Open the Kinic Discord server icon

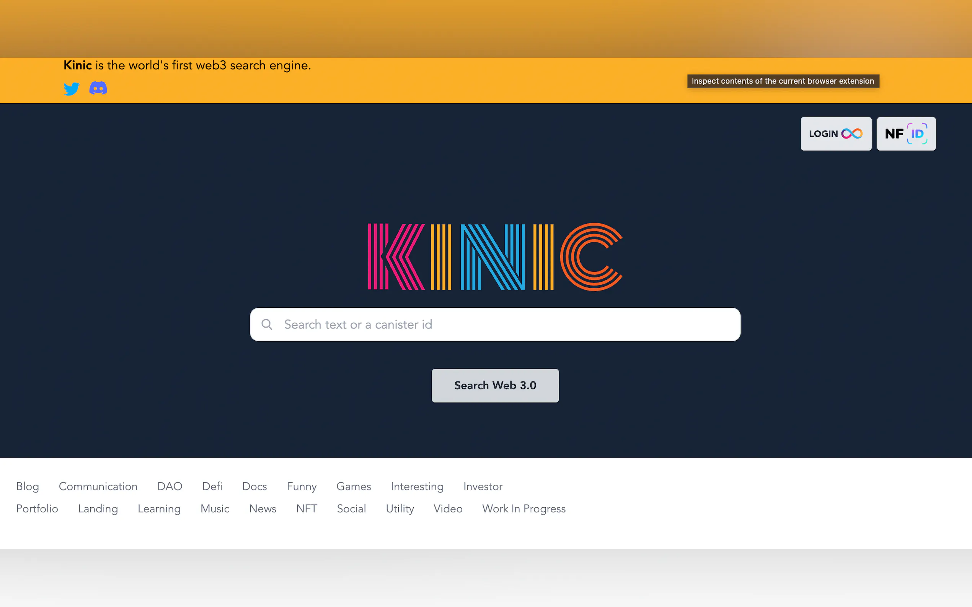pyautogui.click(x=98, y=88)
